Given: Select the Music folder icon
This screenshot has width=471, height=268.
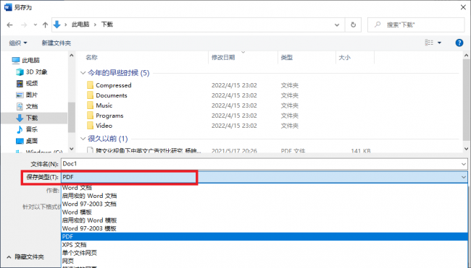Looking at the screenshot, I should click(x=90, y=105).
